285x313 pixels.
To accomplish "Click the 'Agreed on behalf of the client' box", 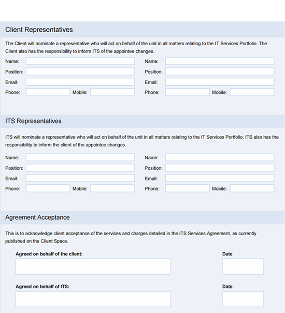I will (x=93, y=266).
